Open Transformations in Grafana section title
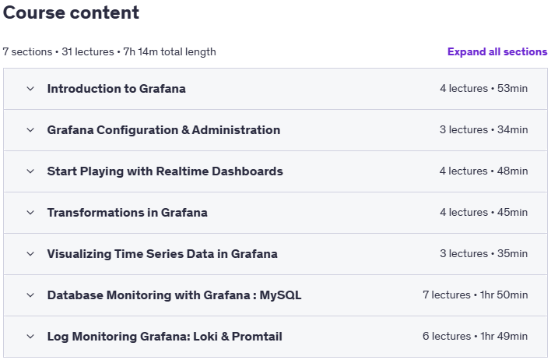 point(127,213)
